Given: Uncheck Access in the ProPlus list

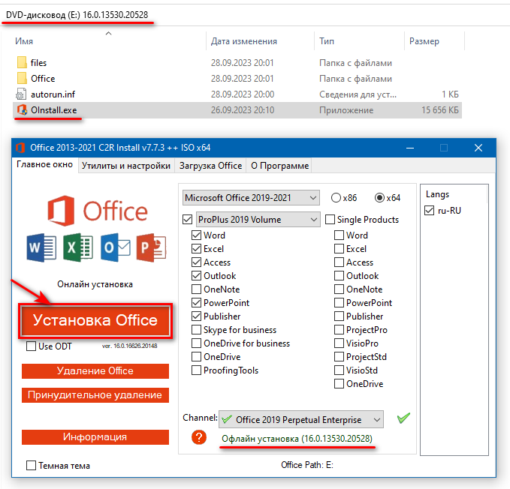Looking at the screenshot, I should click(197, 262).
